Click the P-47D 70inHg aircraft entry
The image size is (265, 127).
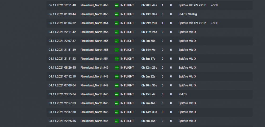tap(189, 14)
